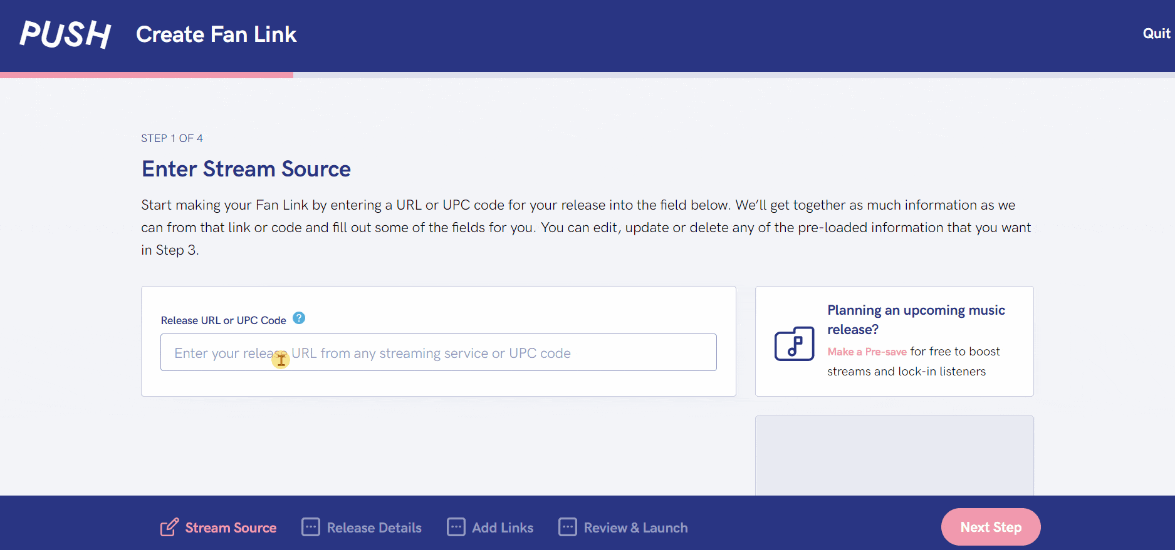Go to the Stream Source step label
This screenshot has width=1175, height=550.
tap(231, 528)
